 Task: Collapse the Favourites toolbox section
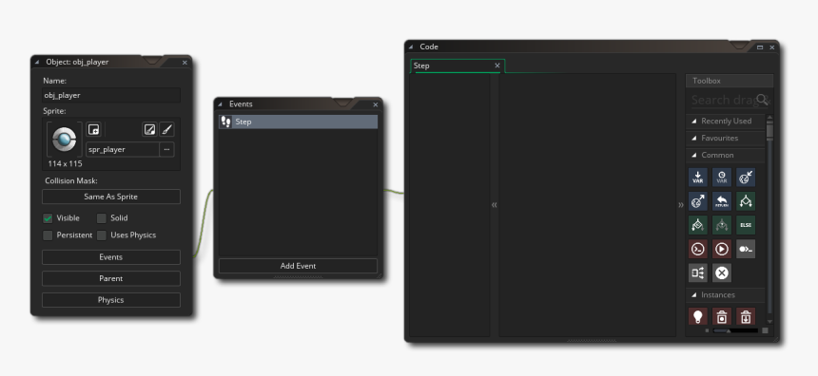[x=694, y=139]
